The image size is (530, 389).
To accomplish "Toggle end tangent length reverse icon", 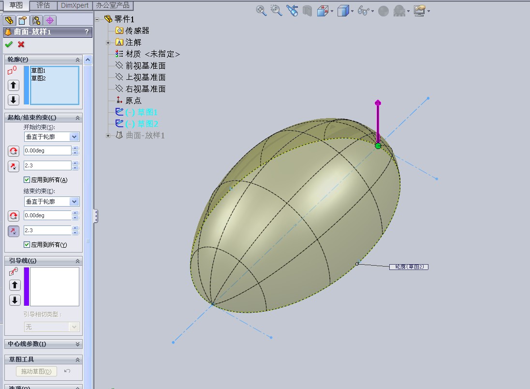I will click(x=14, y=231).
